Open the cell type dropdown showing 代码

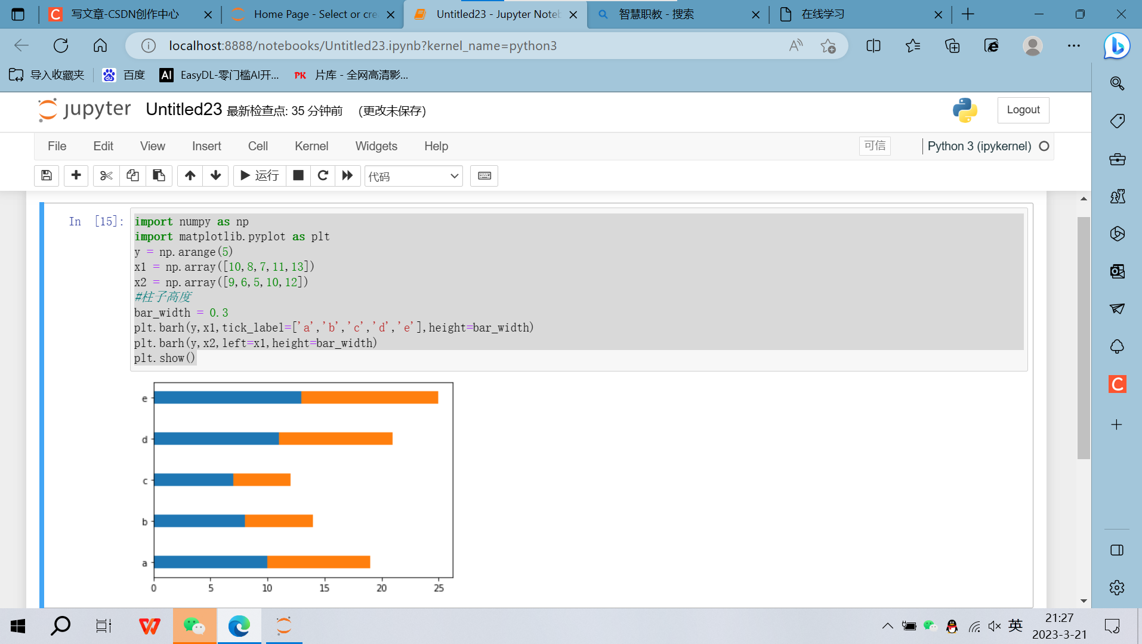tap(413, 175)
